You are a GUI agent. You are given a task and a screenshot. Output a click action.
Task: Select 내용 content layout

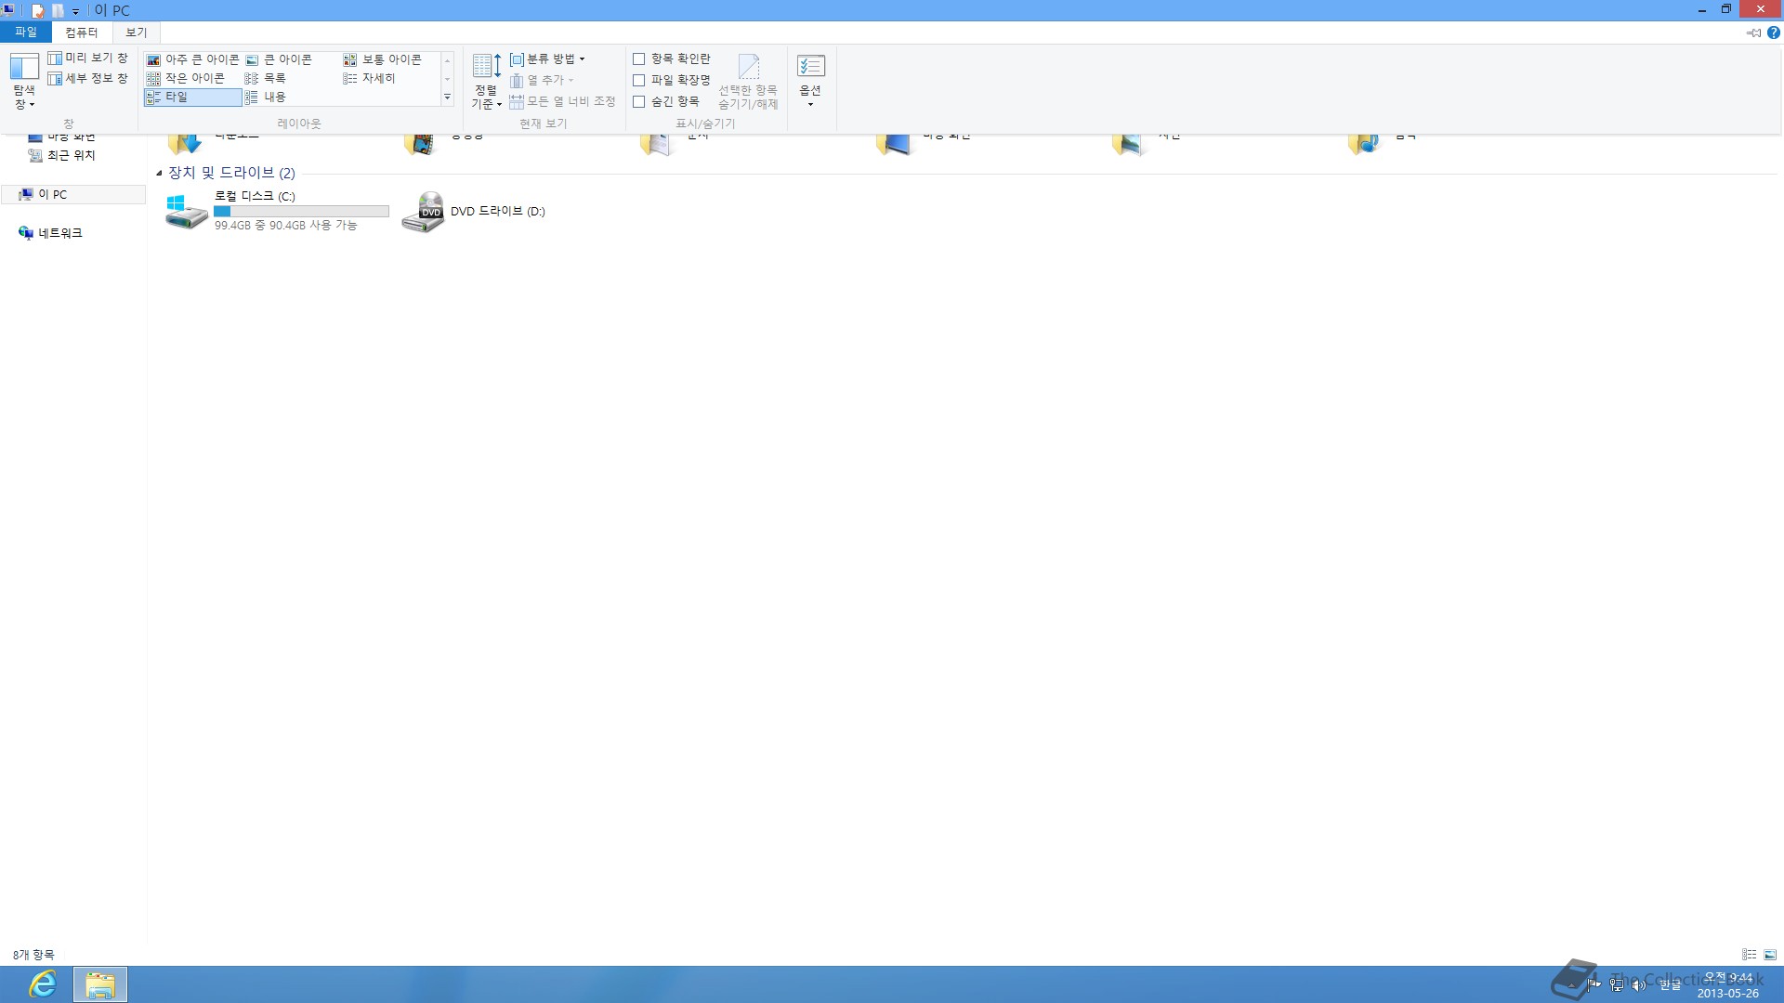(x=266, y=97)
